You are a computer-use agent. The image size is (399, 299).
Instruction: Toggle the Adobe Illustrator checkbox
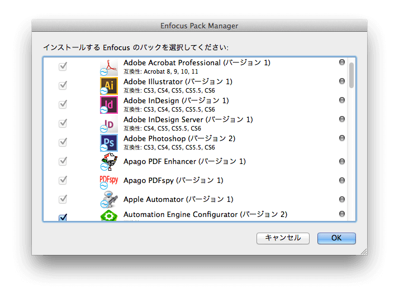[63, 85]
